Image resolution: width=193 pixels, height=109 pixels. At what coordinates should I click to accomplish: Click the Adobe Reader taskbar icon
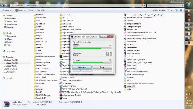point(189,15)
